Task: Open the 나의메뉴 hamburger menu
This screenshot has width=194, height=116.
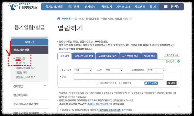Action: pos(172,6)
